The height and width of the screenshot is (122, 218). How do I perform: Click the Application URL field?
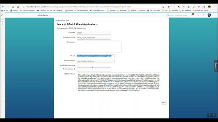pos(95,61)
